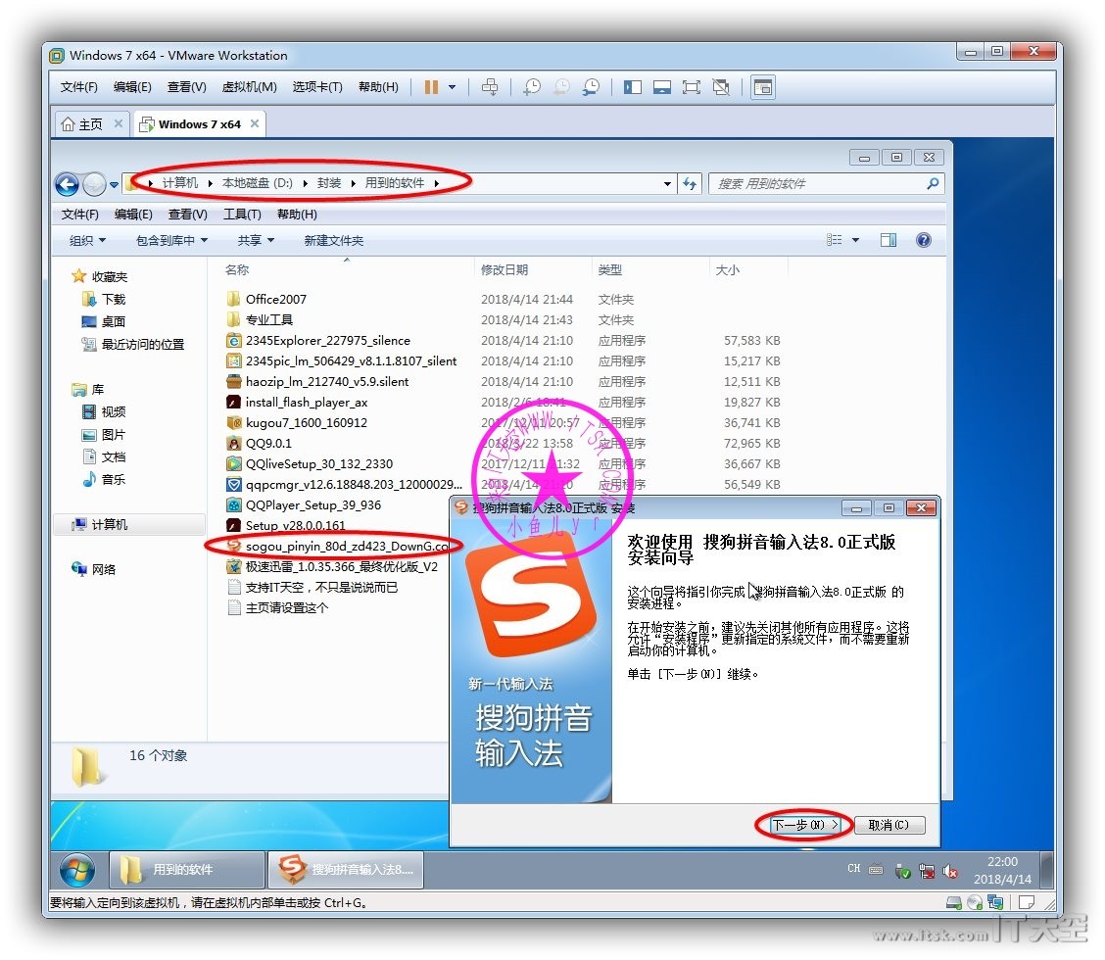Click the take snapshot clock icon
Screen dimensions: 1105x960
[532, 87]
